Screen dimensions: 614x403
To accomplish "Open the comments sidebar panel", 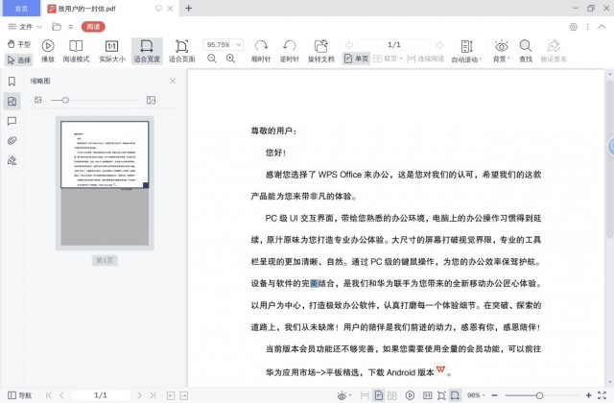I will tap(12, 121).
